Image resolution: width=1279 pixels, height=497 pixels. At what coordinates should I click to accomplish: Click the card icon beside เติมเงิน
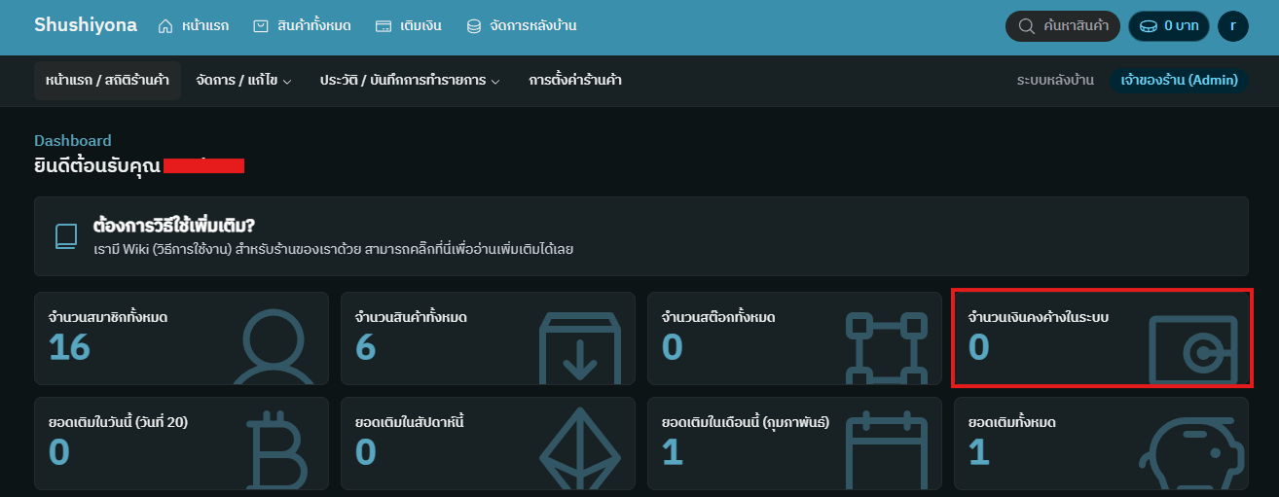pyautogui.click(x=384, y=26)
